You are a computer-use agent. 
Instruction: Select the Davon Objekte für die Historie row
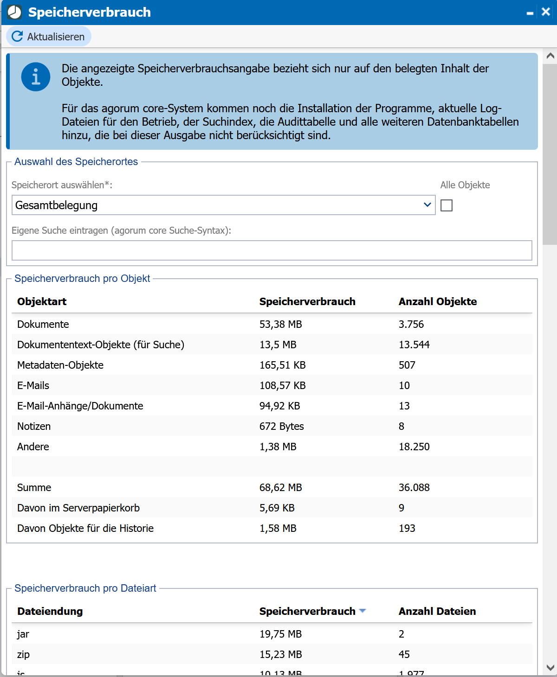coord(272,528)
